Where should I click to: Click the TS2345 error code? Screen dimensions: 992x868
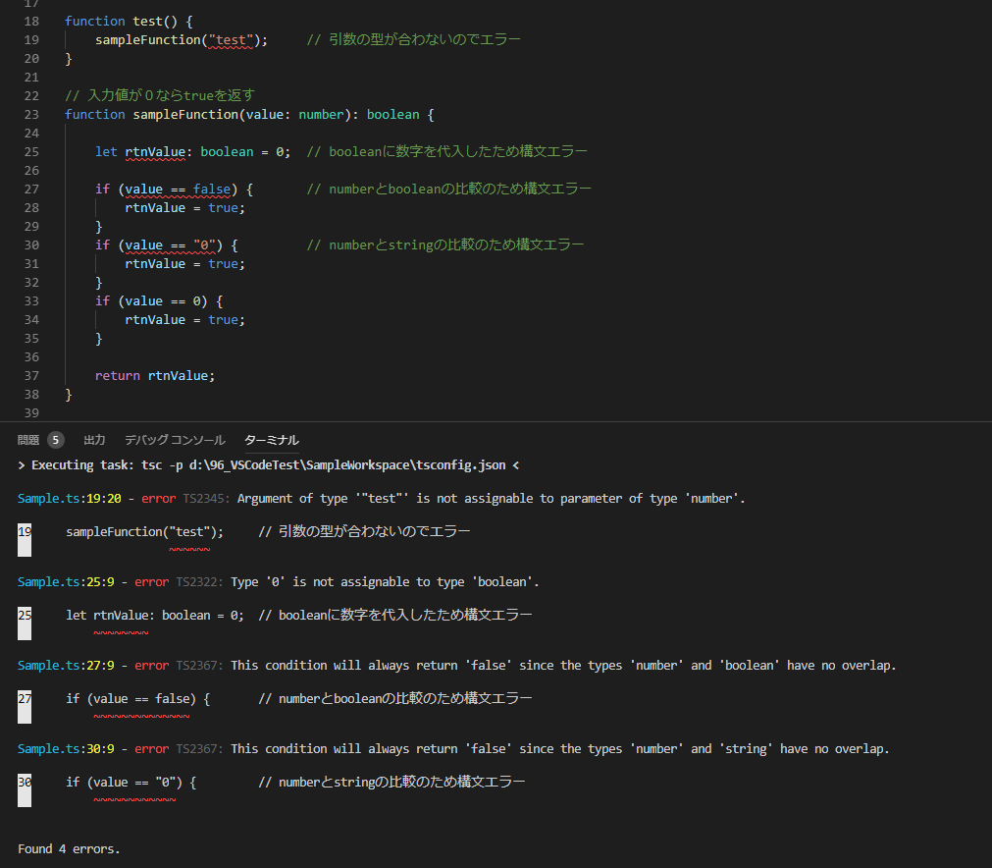[203, 498]
